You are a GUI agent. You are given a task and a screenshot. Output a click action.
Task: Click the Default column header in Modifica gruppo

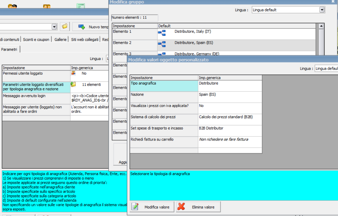(x=236, y=26)
